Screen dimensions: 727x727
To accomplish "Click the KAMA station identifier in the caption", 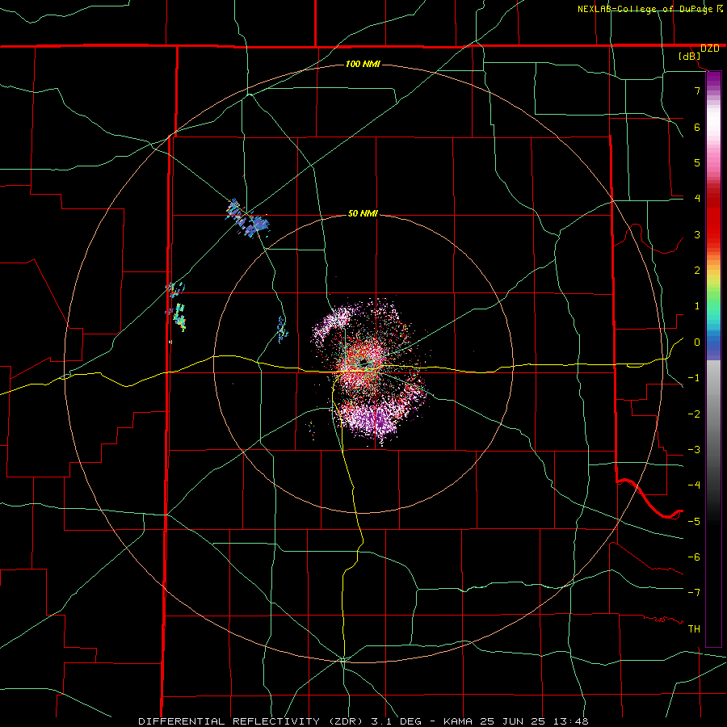I will point(458,721).
